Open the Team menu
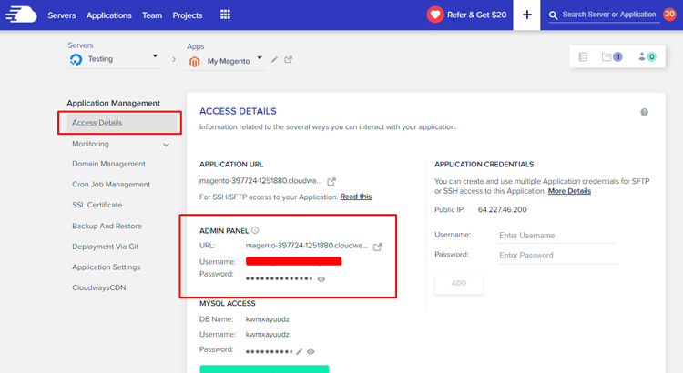The image size is (683, 373). click(x=152, y=15)
